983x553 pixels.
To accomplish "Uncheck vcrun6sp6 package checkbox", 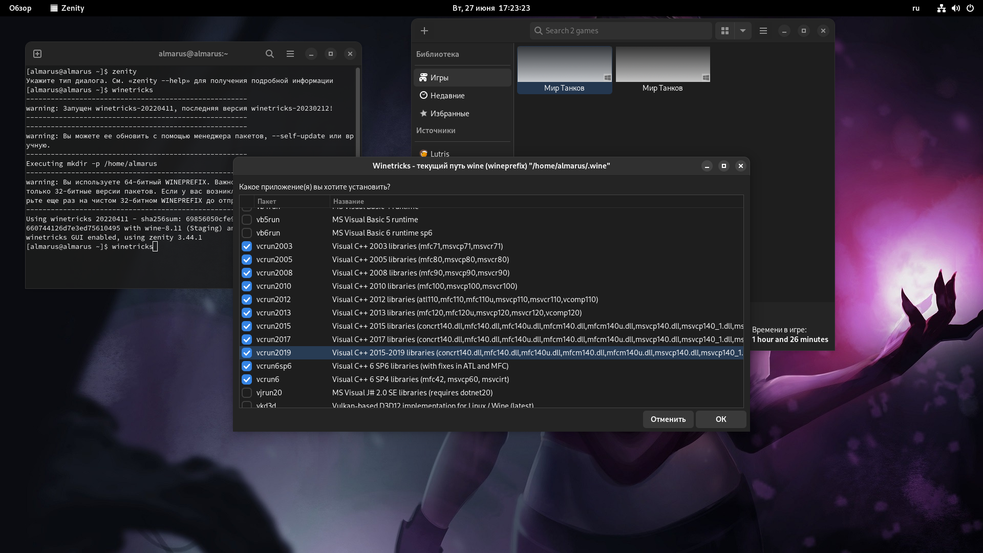I will tap(247, 366).
